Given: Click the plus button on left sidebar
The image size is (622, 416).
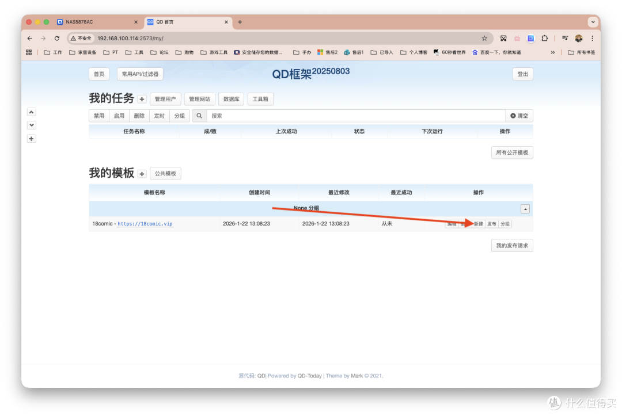Looking at the screenshot, I should (x=32, y=139).
